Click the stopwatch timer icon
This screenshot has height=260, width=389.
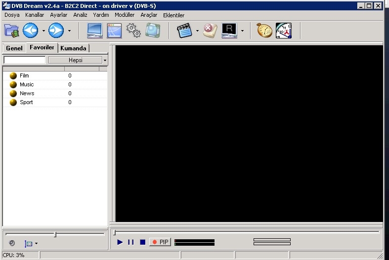264,31
